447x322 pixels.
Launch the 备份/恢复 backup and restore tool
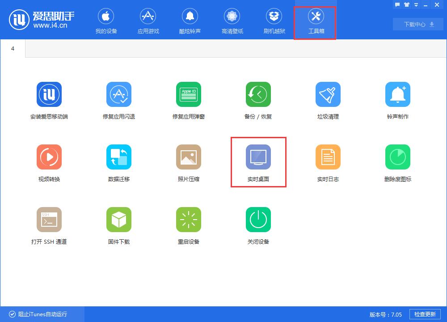(258, 99)
